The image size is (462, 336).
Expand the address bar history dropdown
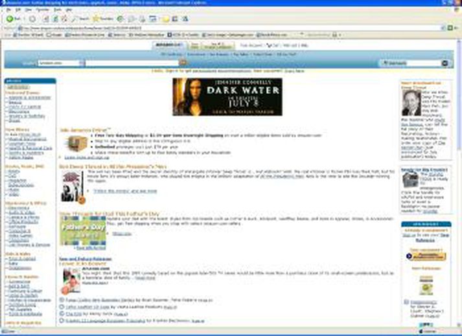[443, 28]
